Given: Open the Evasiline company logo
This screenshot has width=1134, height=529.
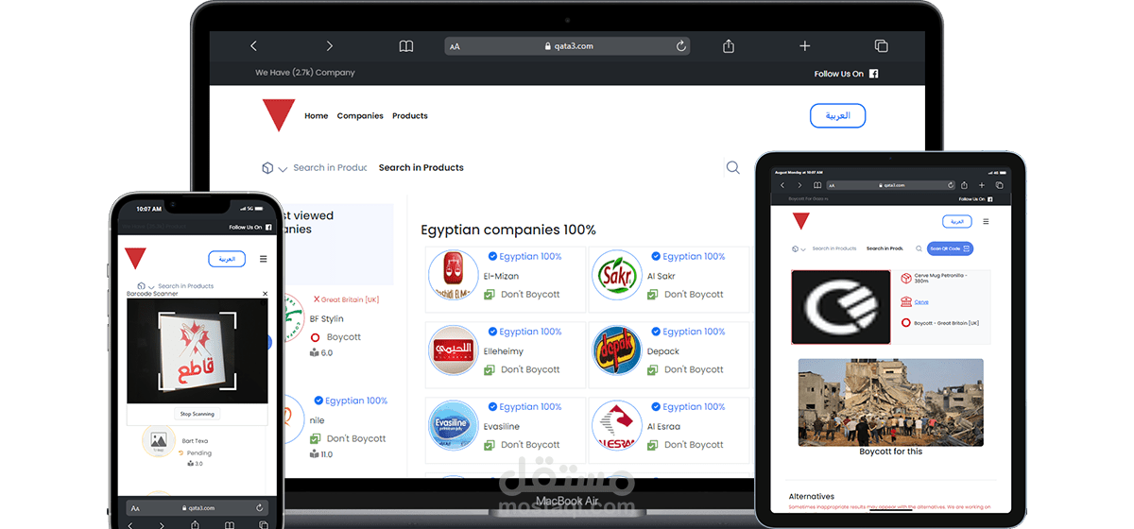Looking at the screenshot, I should pyautogui.click(x=453, y=425).
